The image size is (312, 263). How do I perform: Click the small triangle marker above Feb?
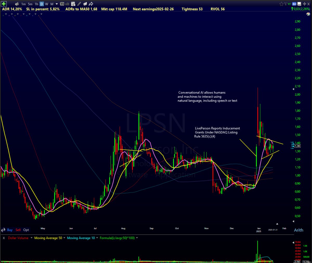click(x=277, y=224)
